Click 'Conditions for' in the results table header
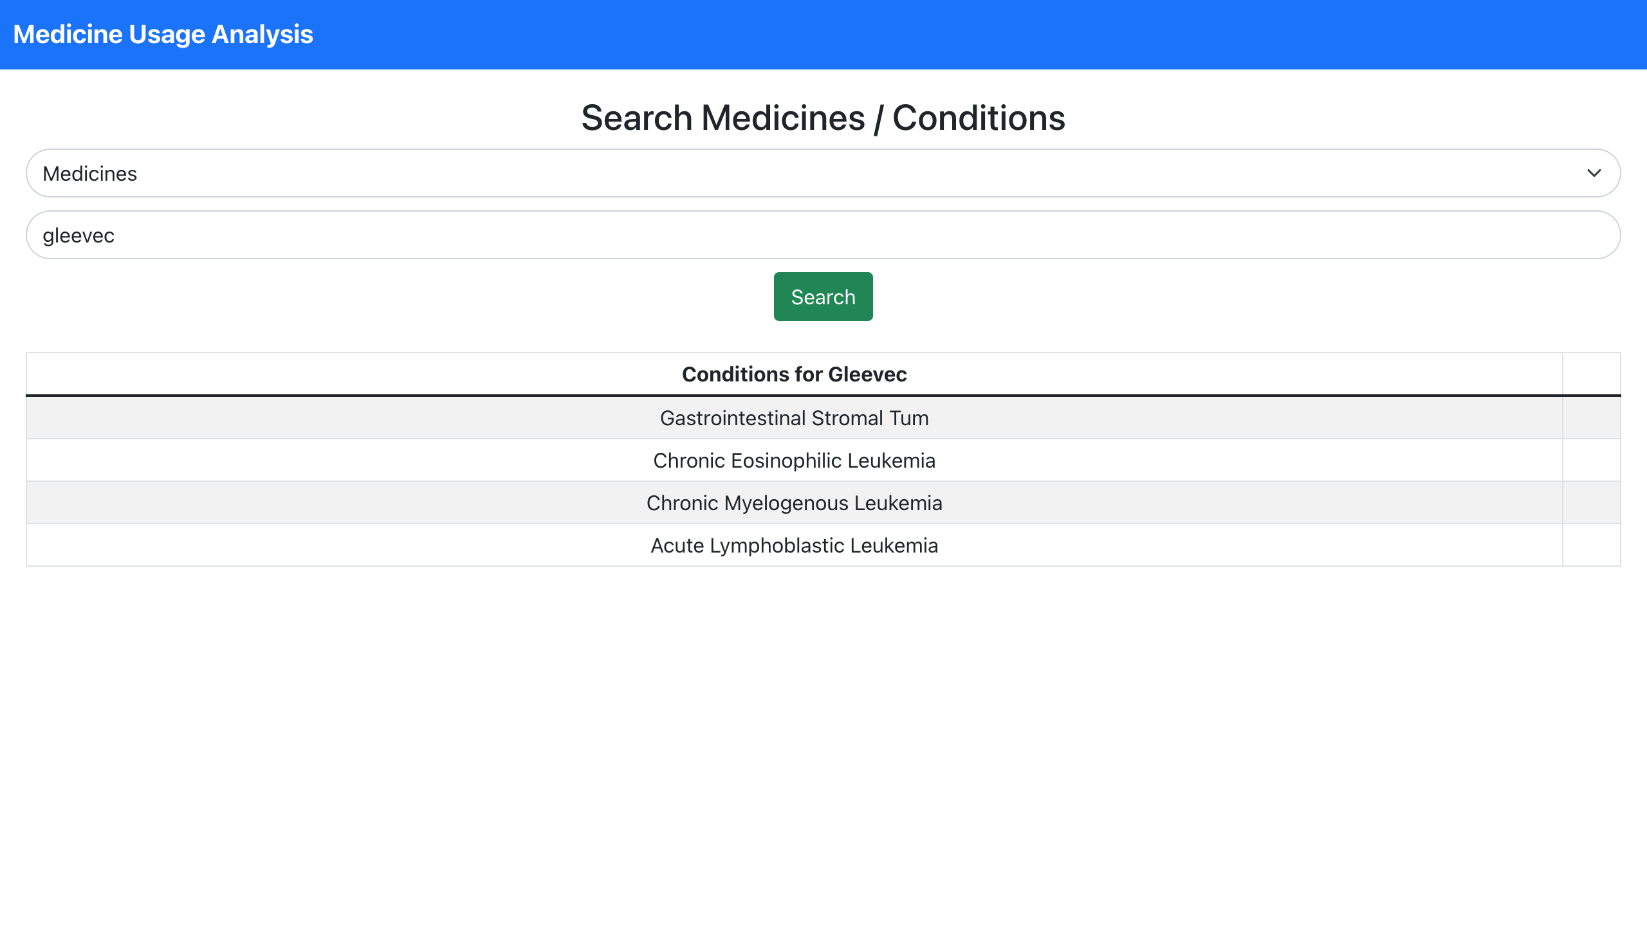Viewport: 1647px width, 925px height. [751, 374]
